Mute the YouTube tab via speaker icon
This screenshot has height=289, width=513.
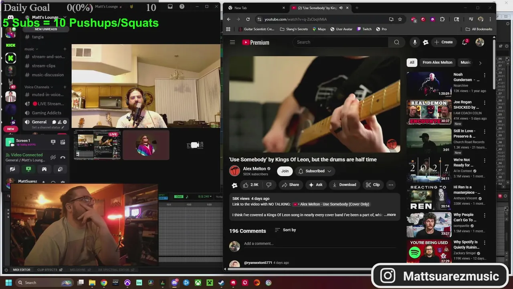[341, 8]
